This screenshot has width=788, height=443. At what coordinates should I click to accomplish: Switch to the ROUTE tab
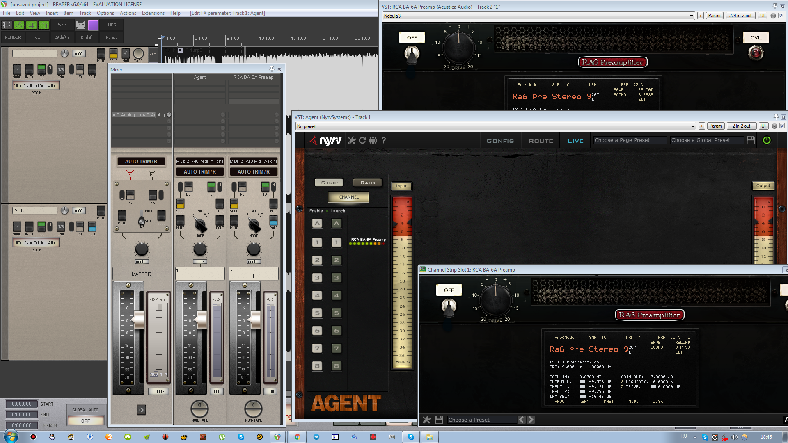point(541,141)
